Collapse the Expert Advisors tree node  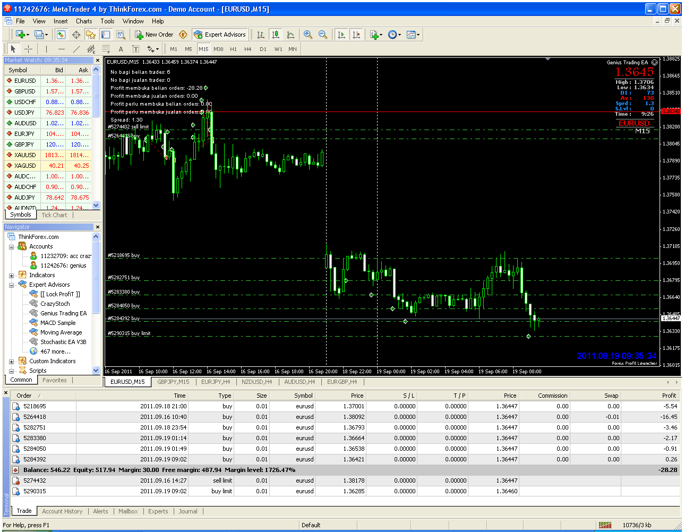pyautogui.click(x=12, y=285)
